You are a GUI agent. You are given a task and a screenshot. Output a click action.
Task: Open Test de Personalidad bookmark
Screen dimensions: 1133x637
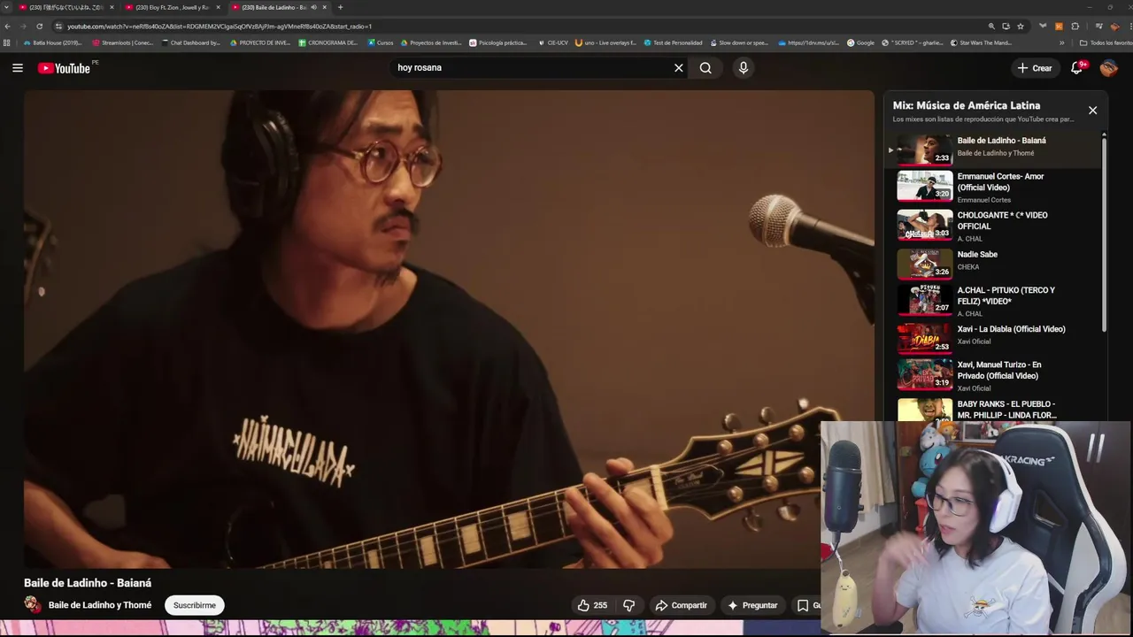673,42
